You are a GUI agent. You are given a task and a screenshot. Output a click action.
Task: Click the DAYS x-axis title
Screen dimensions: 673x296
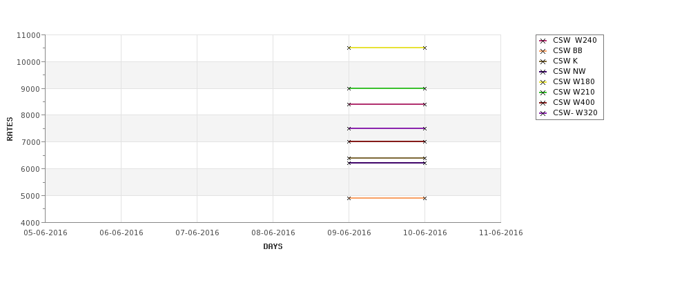coord(273,247)
